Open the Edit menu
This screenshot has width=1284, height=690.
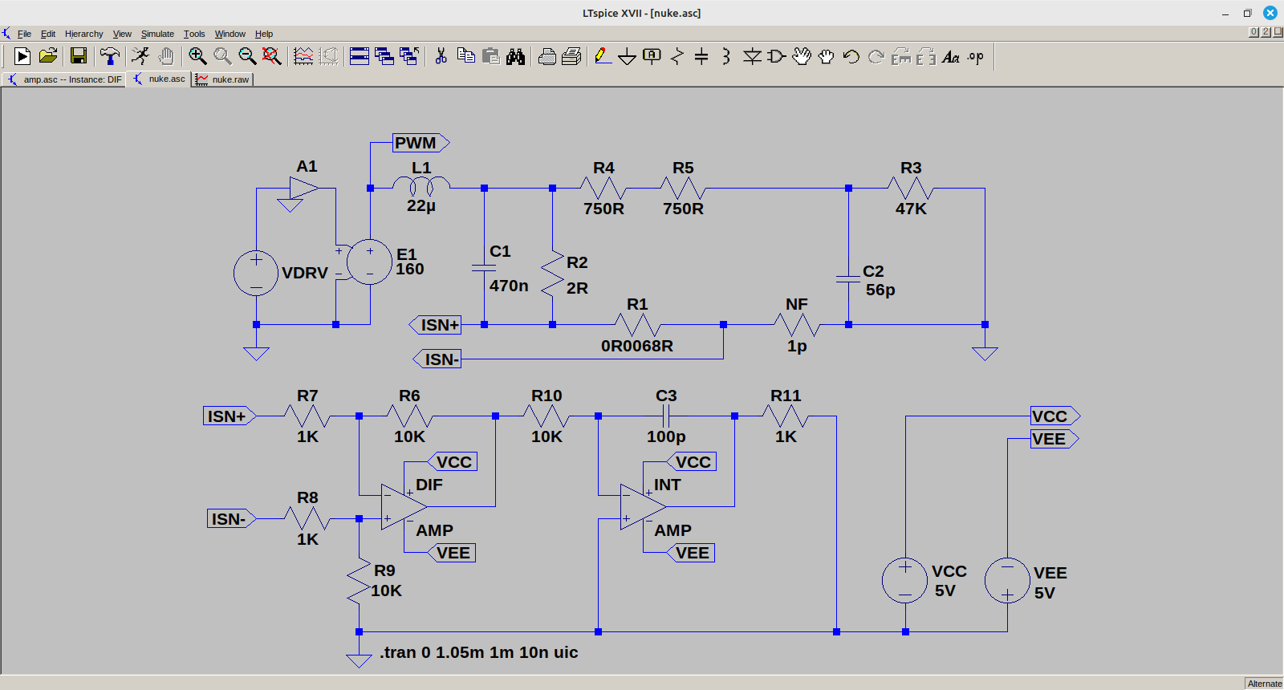(48, 34)
